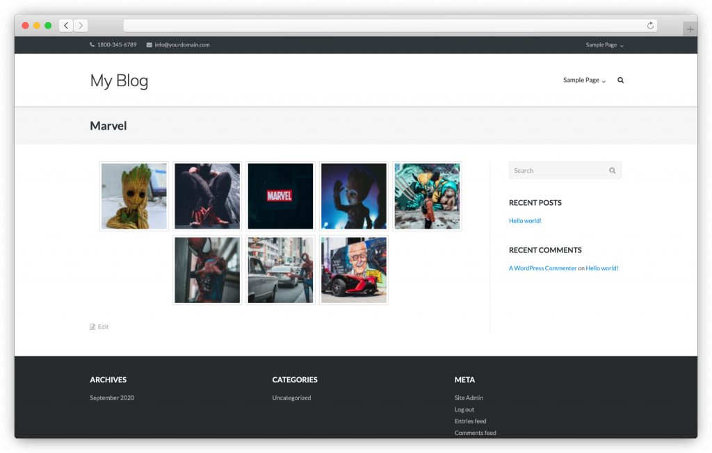The height and width of the screenshot is (453, 712).
Task: Click the browser forward arrow
Action: click(81, 25)
